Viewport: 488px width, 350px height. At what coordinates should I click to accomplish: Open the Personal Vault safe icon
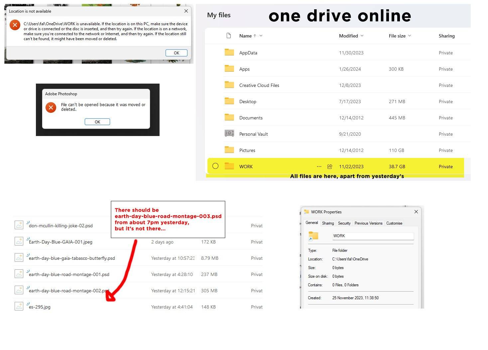[x=229, y=133]
